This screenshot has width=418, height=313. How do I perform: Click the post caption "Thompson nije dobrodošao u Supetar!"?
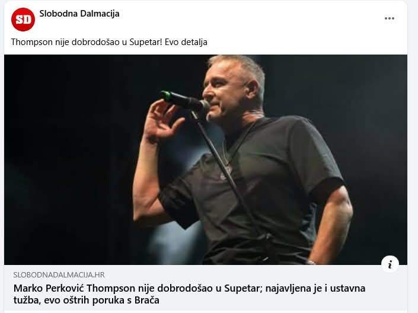pyautogui.click(x=87, y=42)
